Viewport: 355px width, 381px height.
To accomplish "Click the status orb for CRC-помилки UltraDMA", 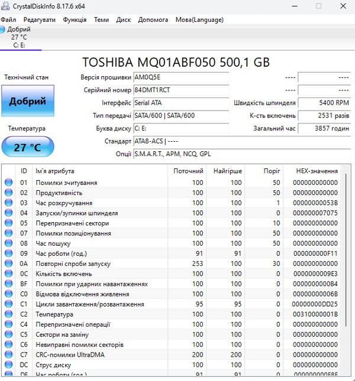I will (x=8, y=354).
